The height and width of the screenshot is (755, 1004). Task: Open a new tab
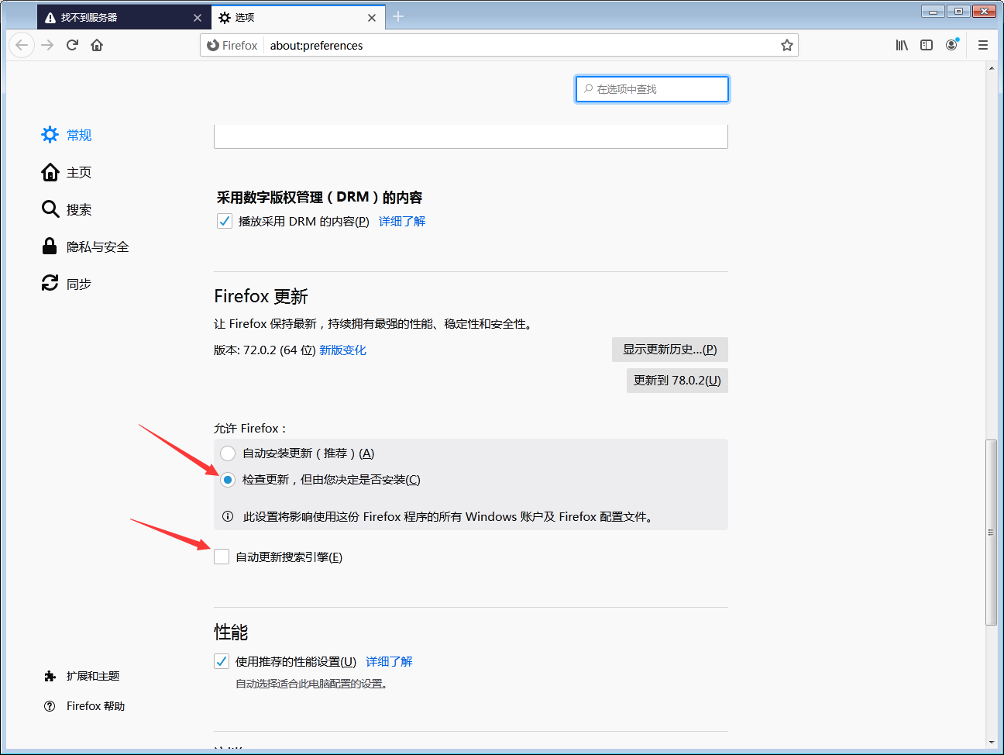(x=398, y=16)
